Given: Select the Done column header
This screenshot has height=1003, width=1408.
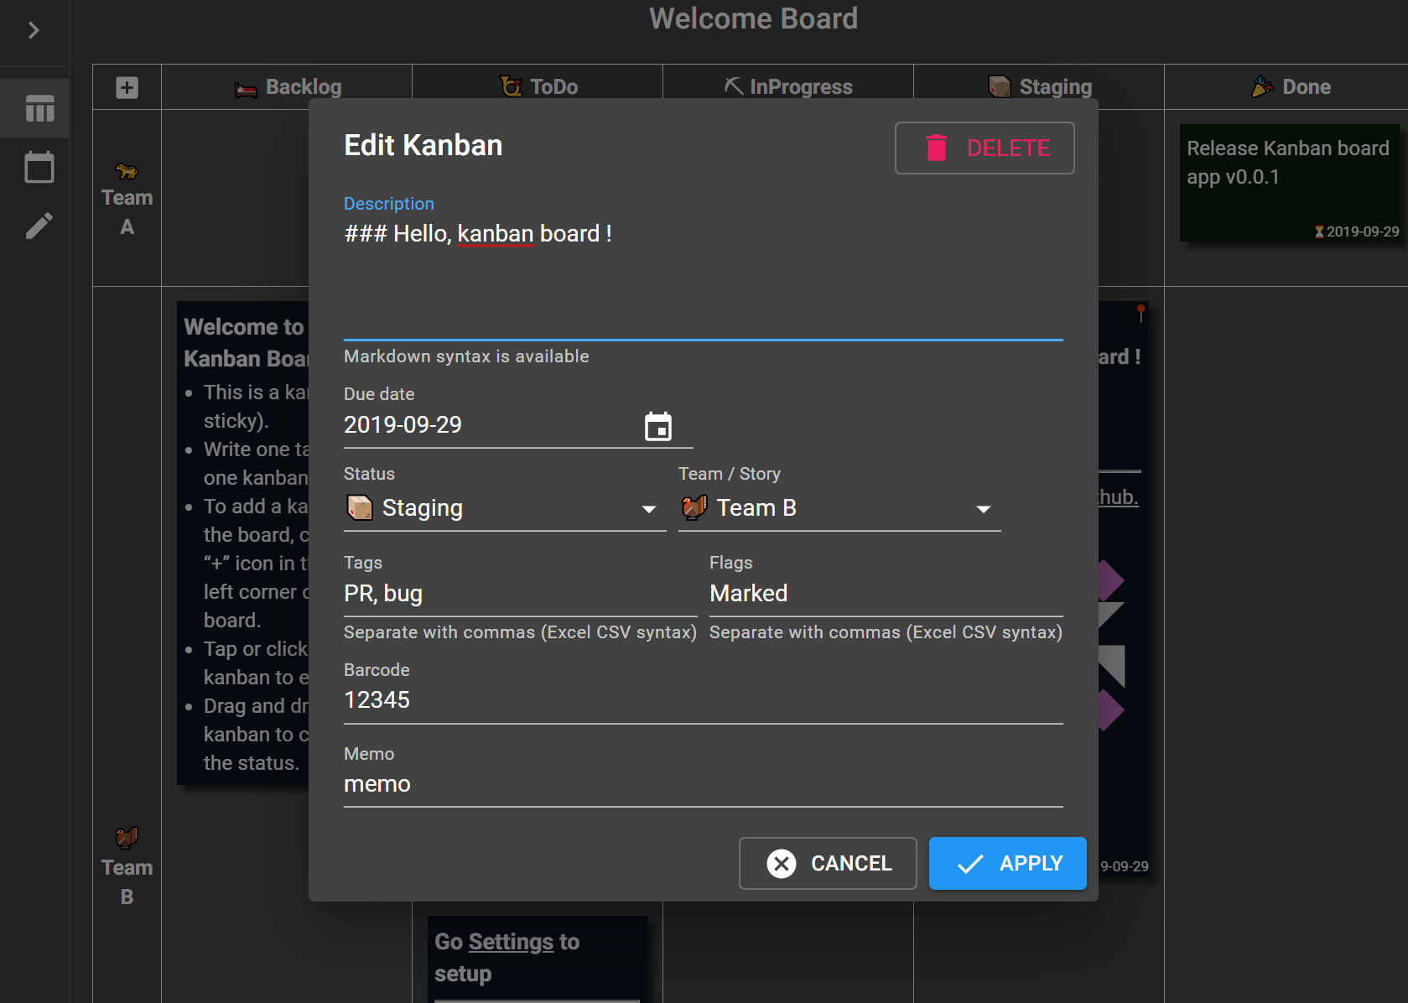Looking at the screenshot, I should tap(1307, 86).
